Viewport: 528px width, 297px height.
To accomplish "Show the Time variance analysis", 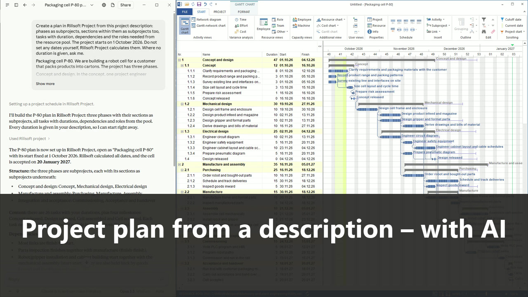I will [x=240, y=20].
